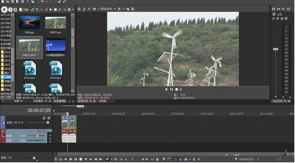Switch to the 修剪器 tab
This screenshot has width=295, height=163.
[x=102, y=101]
